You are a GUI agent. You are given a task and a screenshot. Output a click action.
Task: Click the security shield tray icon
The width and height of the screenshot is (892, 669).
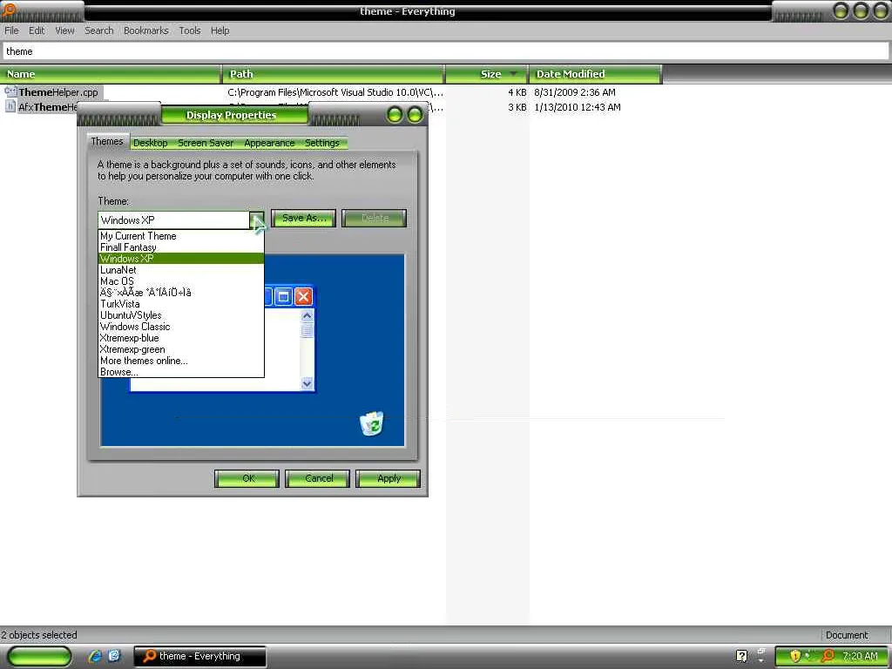(x=795, y=656)
